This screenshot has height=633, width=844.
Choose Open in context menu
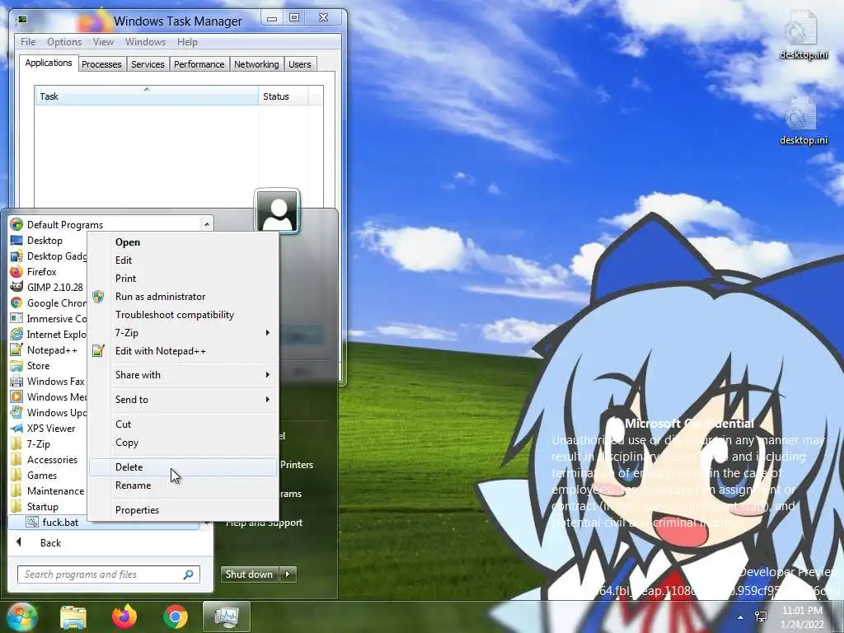(x=183, y=242)
